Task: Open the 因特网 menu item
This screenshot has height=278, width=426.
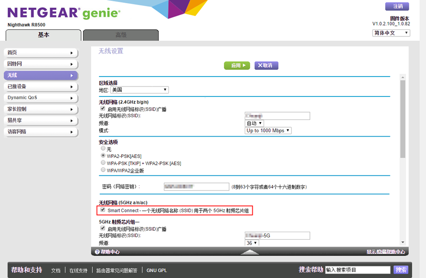Action: 41,64
